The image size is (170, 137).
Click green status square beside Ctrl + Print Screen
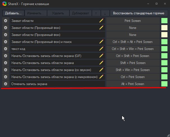[x=164, y=77]
